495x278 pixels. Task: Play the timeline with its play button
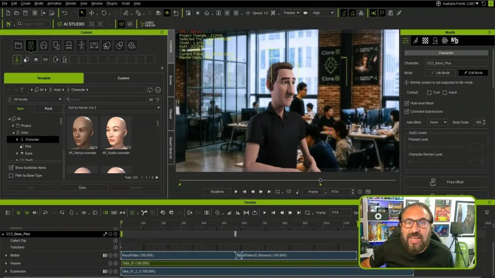(264, 213)
